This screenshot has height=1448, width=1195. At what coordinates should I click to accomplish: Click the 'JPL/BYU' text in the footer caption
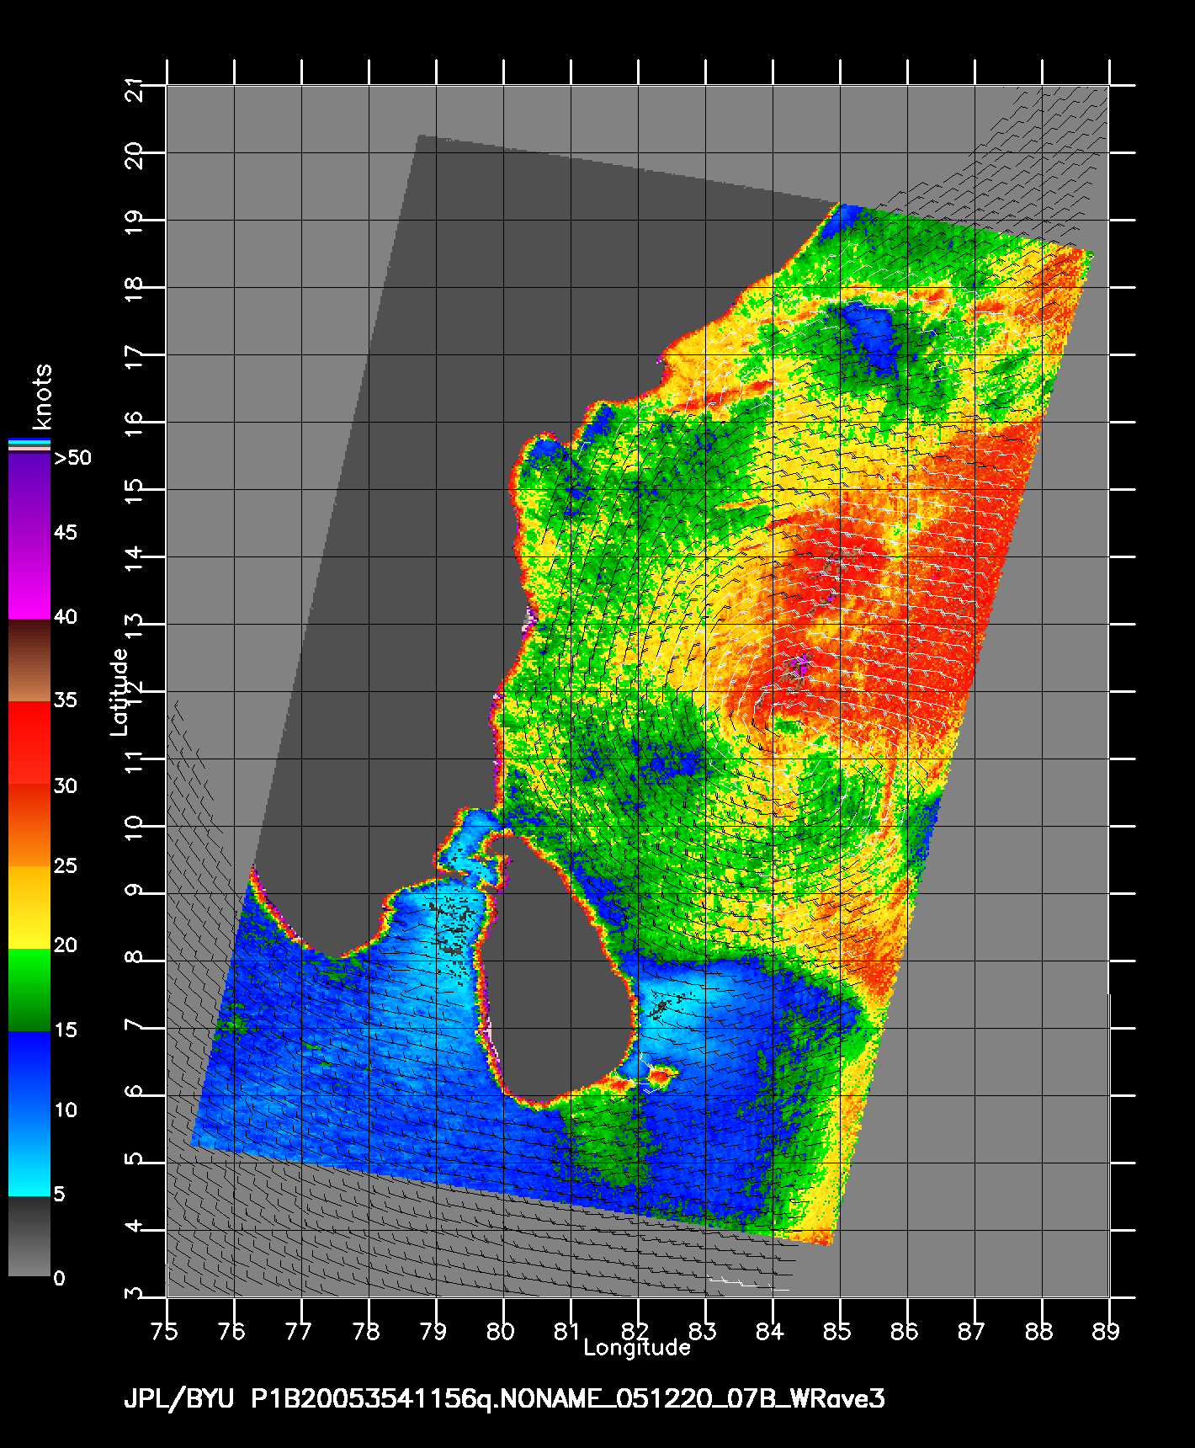click(x=178, y=1399)
